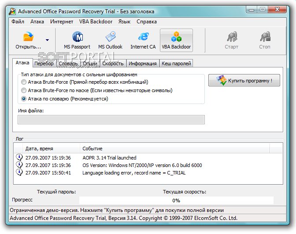This screenshot has height=234, width=296.
Task: Click the Купить программу ! button
Action: point(244,80)
